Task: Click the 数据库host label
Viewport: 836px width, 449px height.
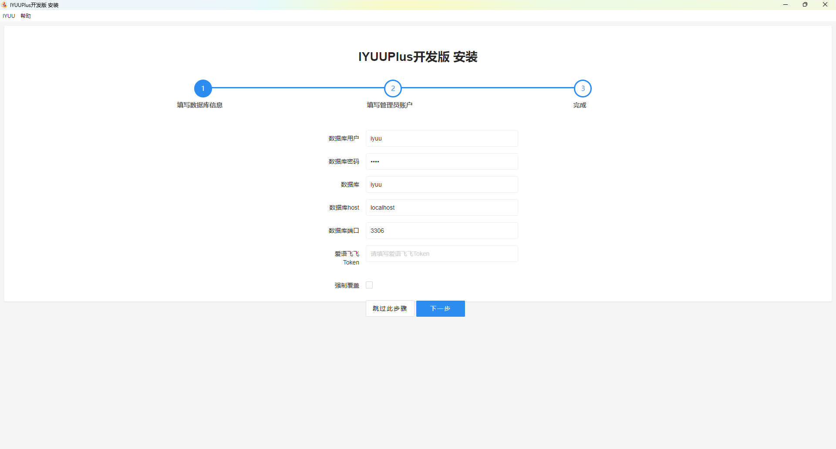Action: pyautogui.click(x=344, y=208)
